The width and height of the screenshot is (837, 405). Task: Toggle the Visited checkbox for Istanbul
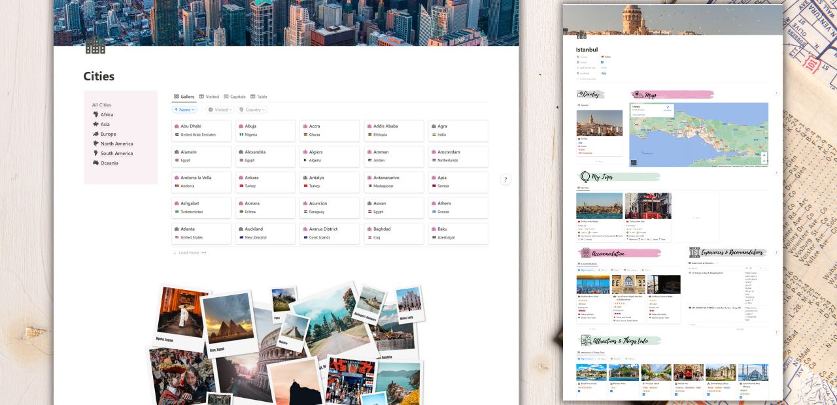click(602, 62)
